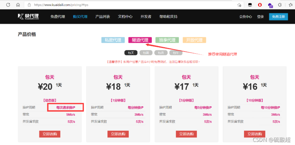295x145 pixels.
Task: Open the 免费代理 menu item
Action: pyautogui.click(x=58, y=17)
